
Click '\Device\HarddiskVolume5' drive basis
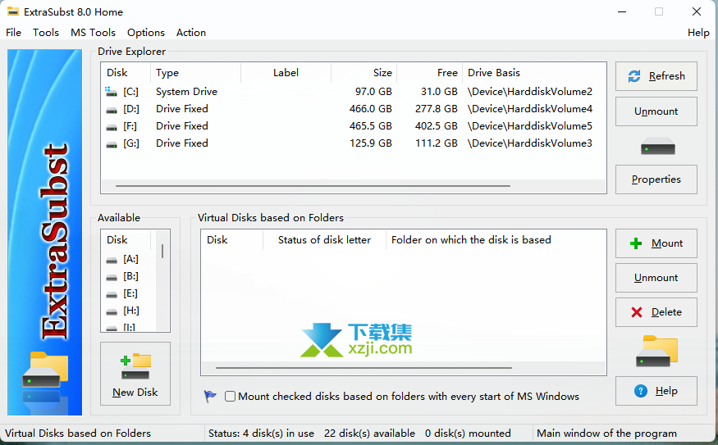530,126
